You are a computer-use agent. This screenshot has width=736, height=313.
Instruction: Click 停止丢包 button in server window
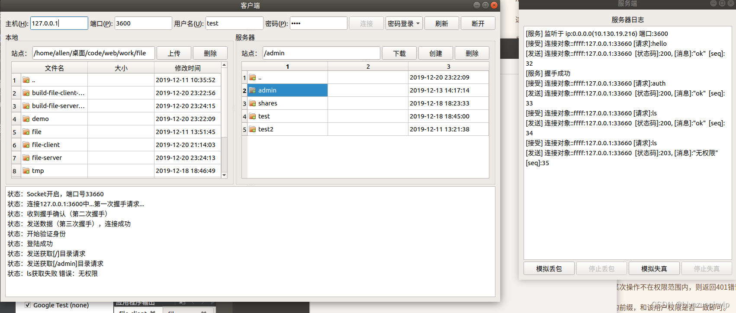(601, 268)
